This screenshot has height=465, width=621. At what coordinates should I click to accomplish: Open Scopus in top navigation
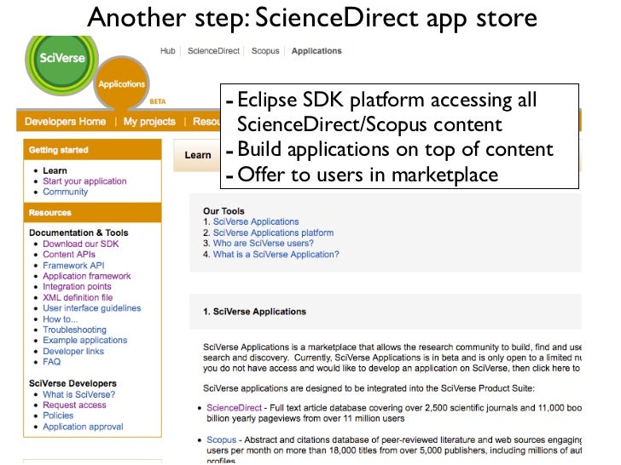[265, 51]
